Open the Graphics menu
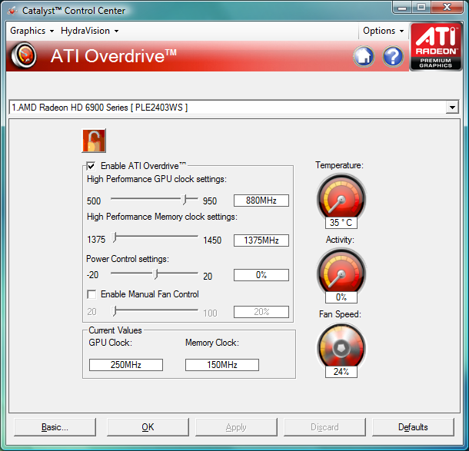 32,31
